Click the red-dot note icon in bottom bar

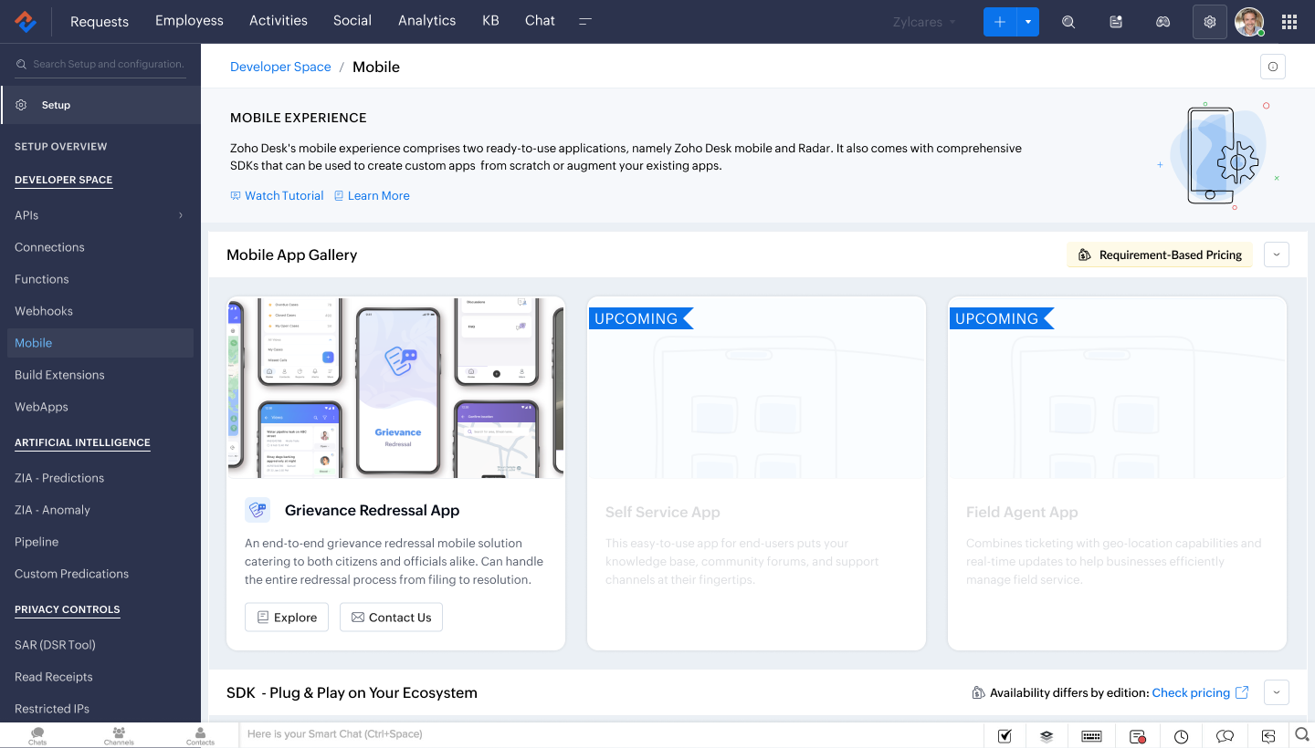point(1137,736)
